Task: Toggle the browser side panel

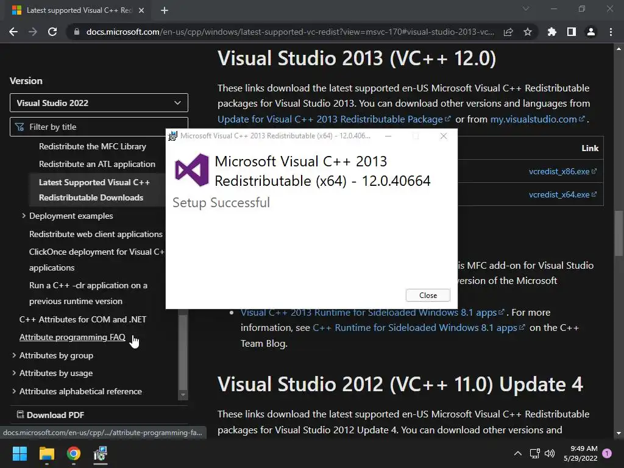Action: point(572,32)
